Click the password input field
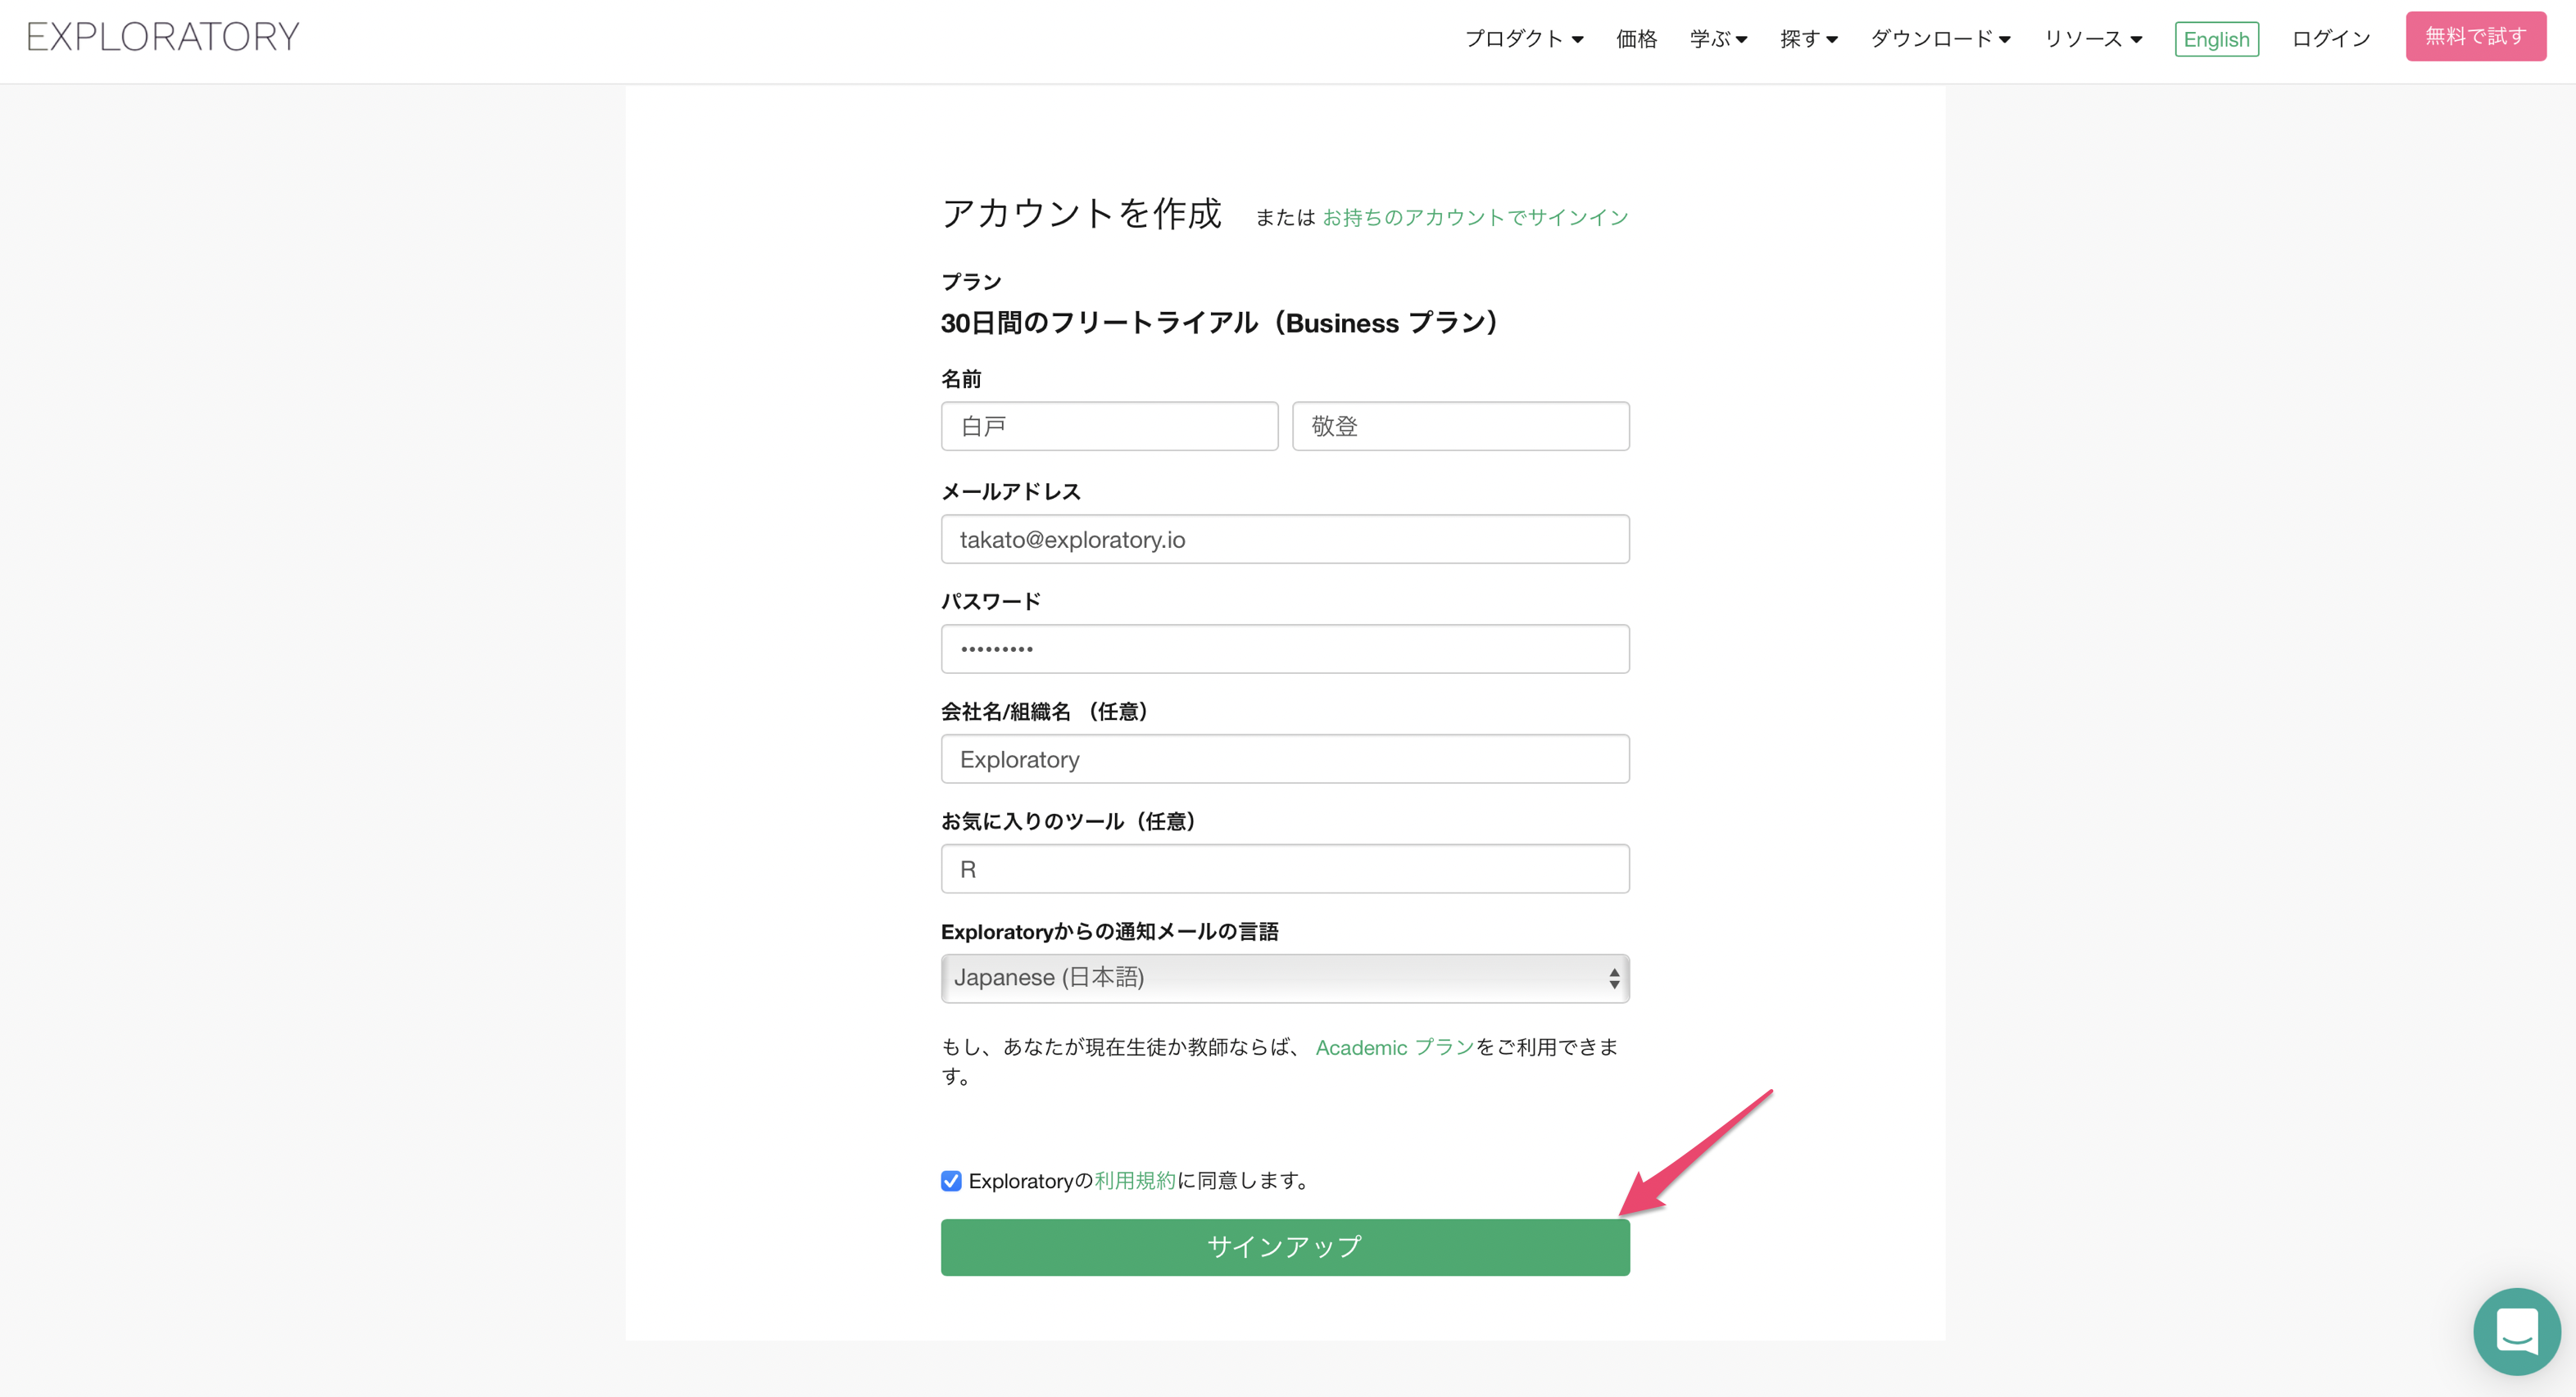 (x=1285, y=649)
